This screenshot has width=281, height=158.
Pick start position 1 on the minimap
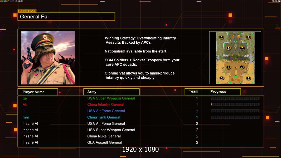[229, 67]
